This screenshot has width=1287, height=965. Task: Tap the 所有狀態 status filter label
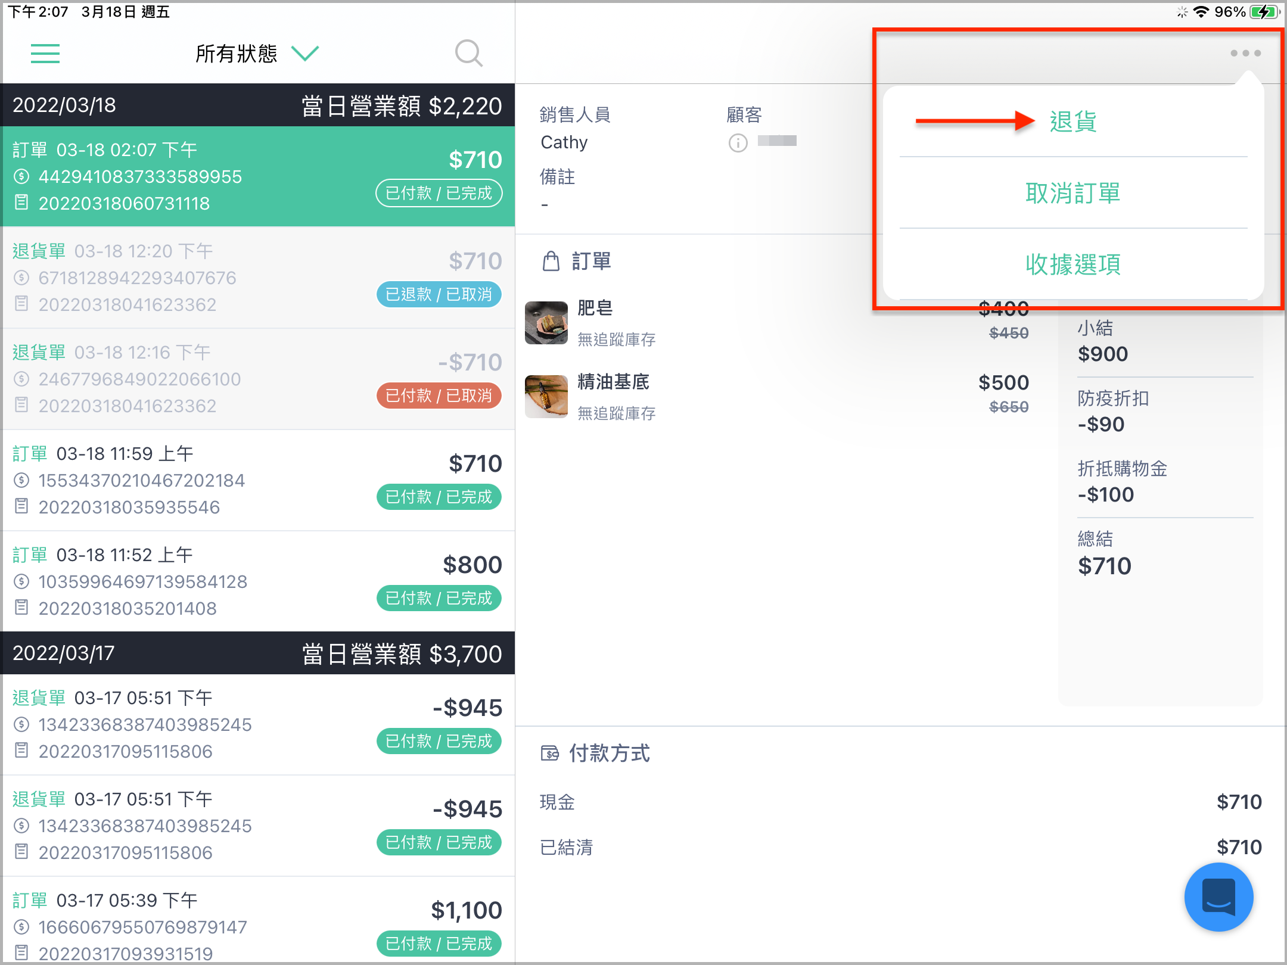(x=236, y=54)
